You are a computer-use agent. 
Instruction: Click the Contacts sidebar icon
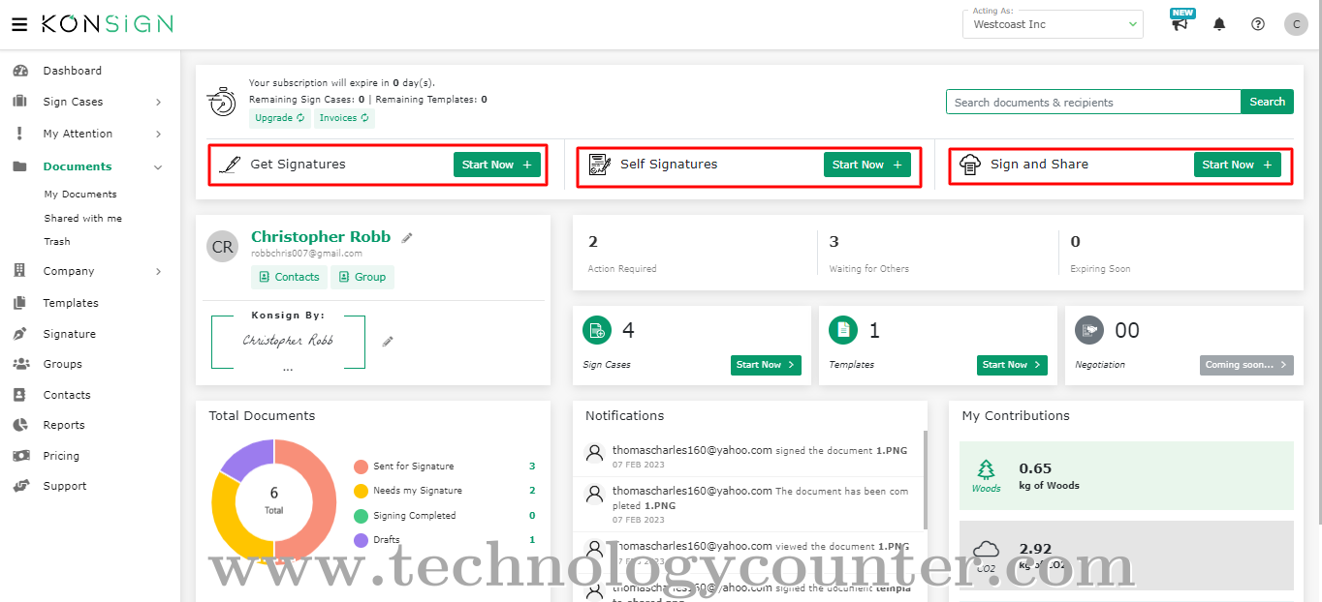pyautogui.click(x=19, y=395)
